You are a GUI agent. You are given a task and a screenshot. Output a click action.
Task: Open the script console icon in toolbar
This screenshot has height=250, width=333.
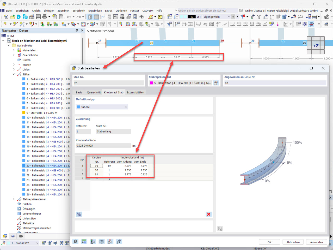[115, 17]
